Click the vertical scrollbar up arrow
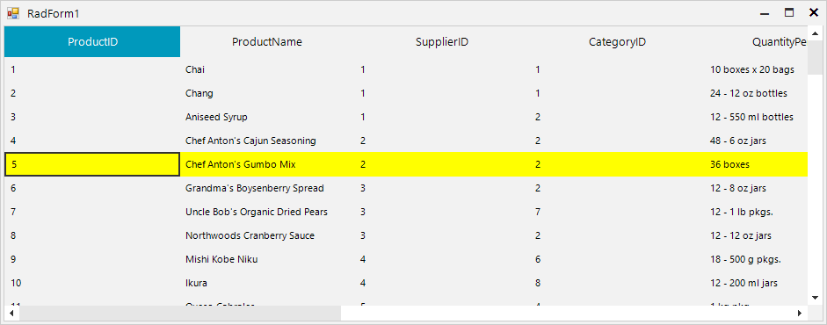 pyautogui.click(x=815, y=33)
